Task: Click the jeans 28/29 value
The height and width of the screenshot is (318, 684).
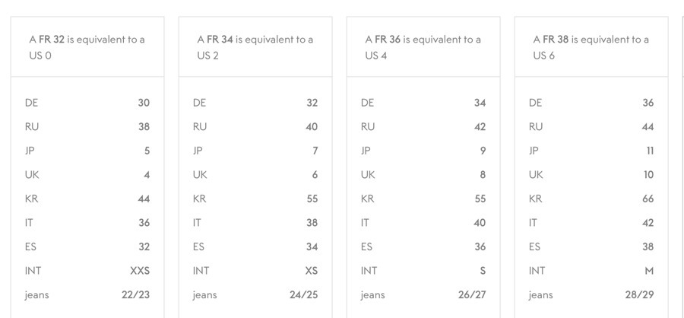Action: point(639,294)
